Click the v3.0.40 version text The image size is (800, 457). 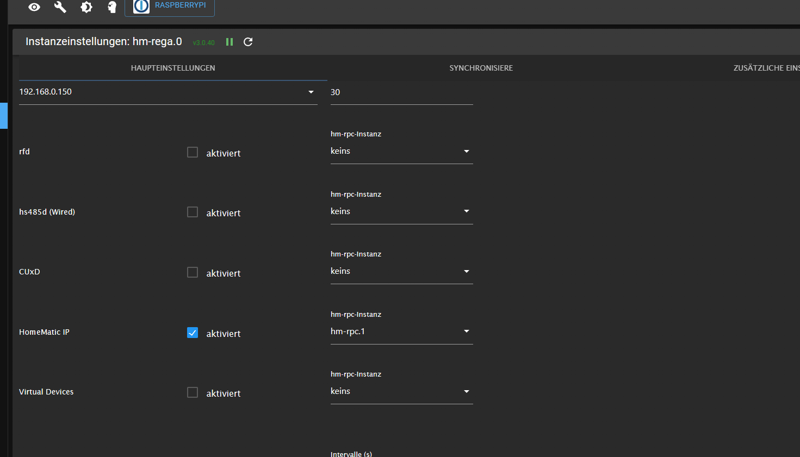pyautogui.click(x=204, y=42)
